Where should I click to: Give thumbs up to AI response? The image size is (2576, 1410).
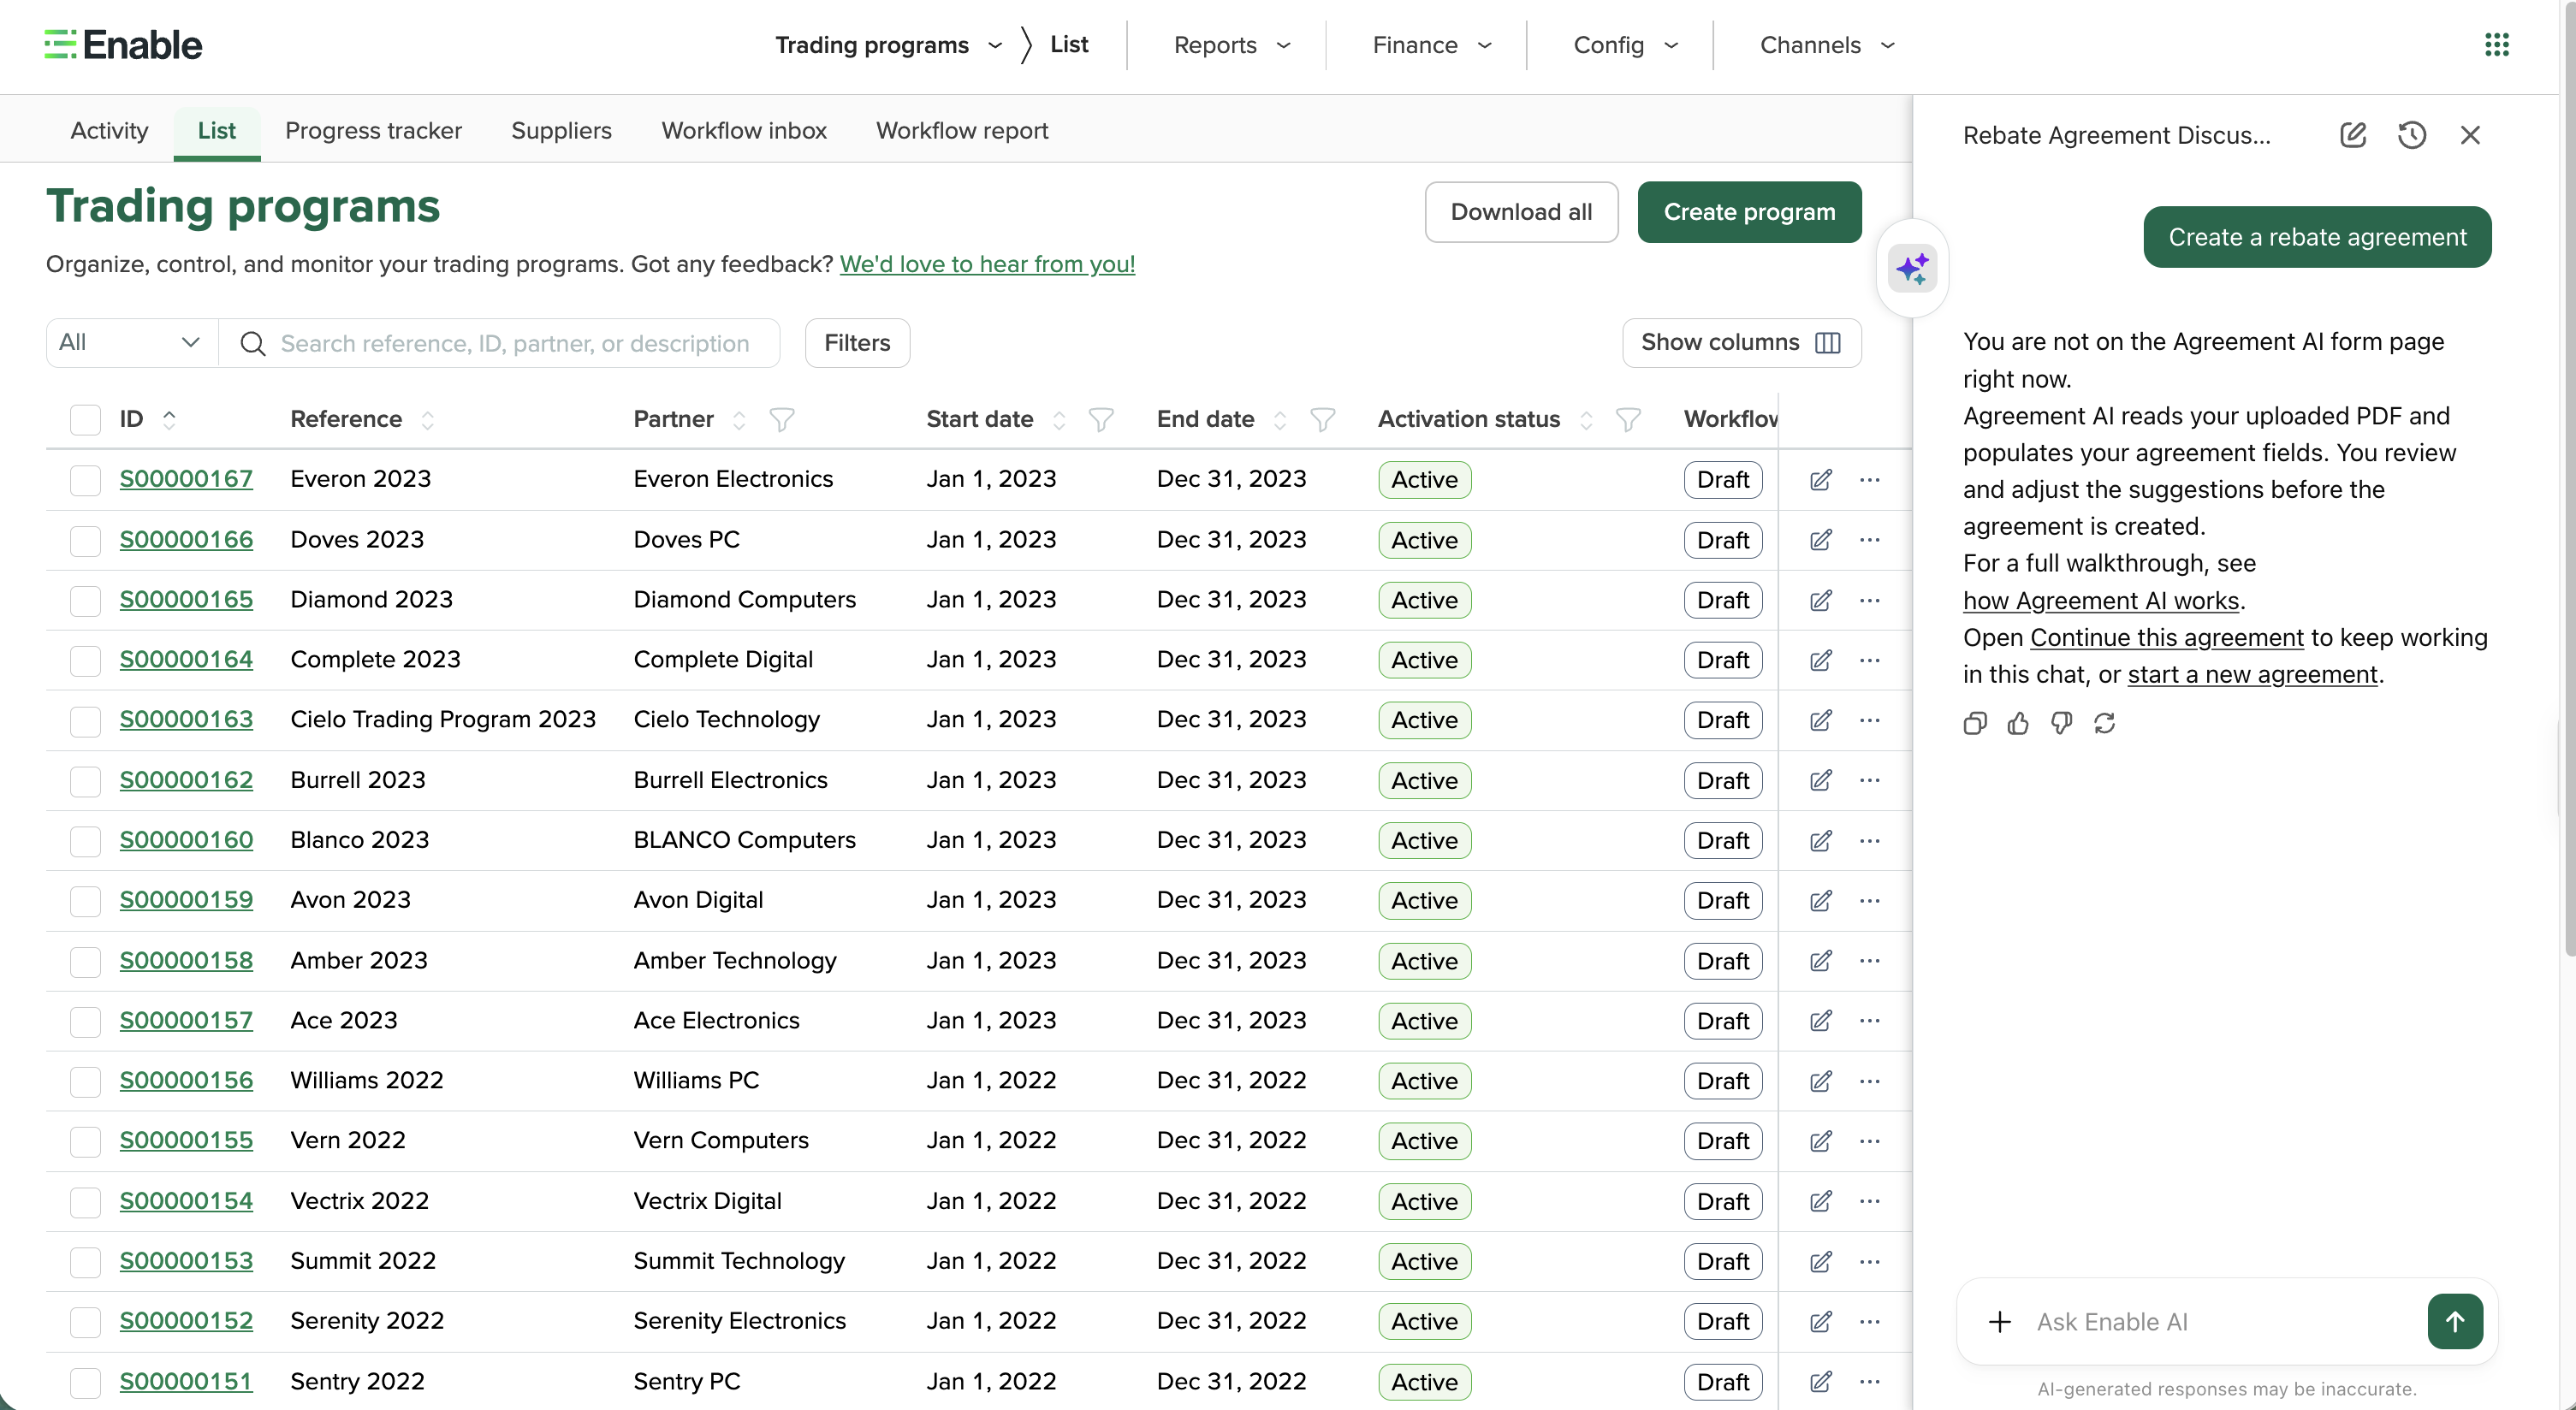pyautogui.click(x=2018, y=723)
